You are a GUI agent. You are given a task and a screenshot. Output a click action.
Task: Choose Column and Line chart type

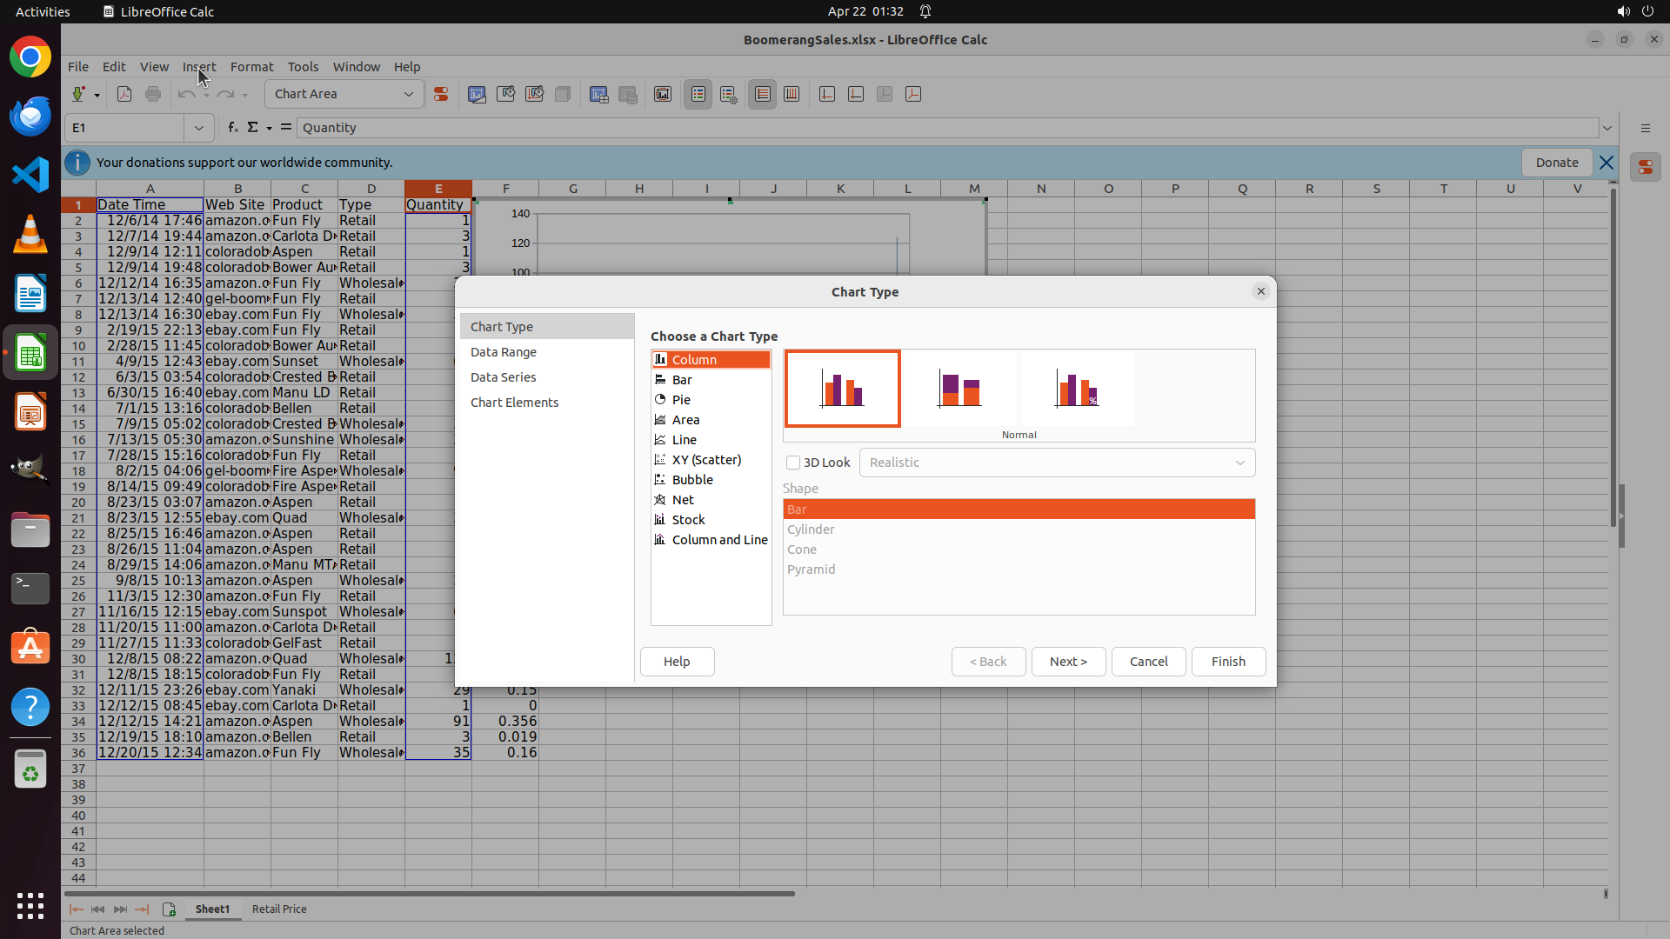click(x=718, y=540)
